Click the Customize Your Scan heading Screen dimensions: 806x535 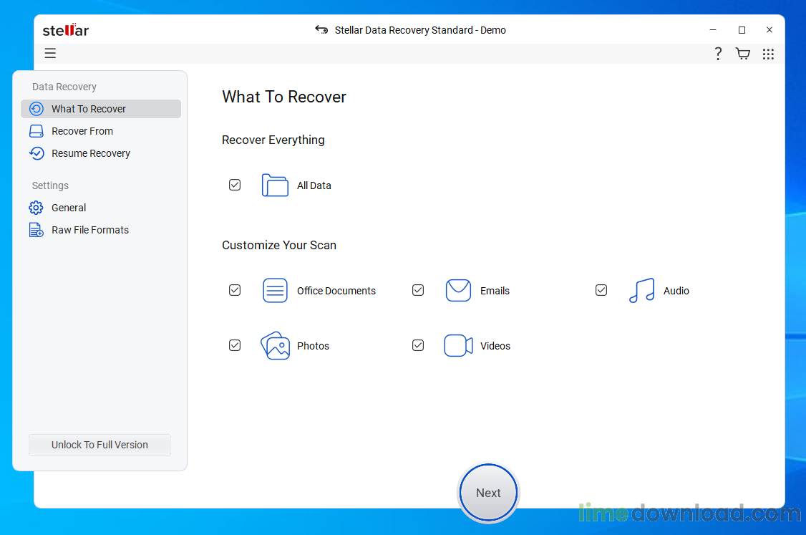click(x=279, y=245)
